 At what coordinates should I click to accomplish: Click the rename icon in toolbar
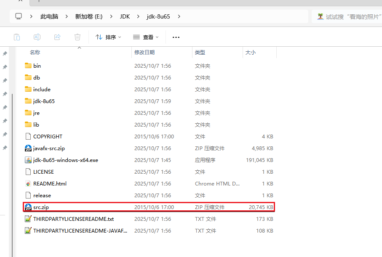[37, 37]
